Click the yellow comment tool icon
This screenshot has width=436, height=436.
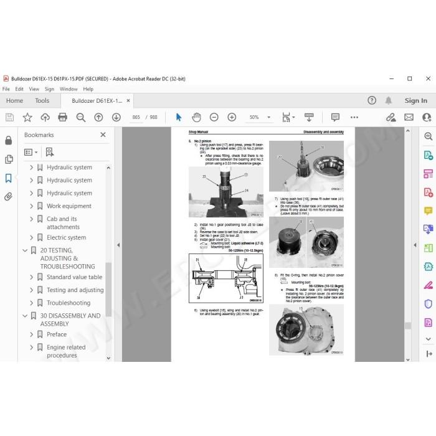[x=429, y=211]
